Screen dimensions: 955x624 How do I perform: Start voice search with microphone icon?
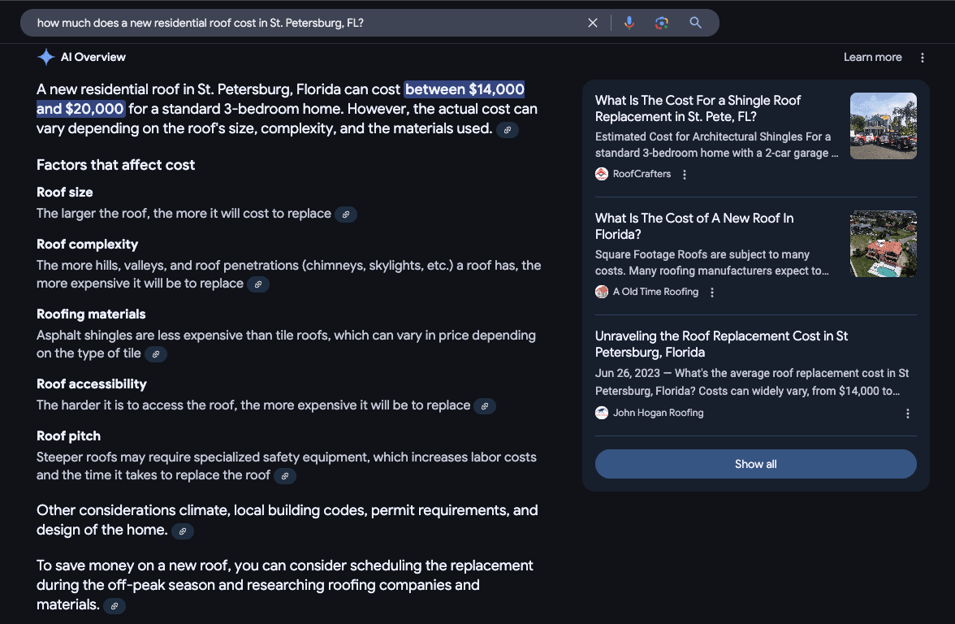click(x=629, y=23)
